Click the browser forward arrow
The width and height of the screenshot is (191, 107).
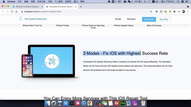coord(7,12)
